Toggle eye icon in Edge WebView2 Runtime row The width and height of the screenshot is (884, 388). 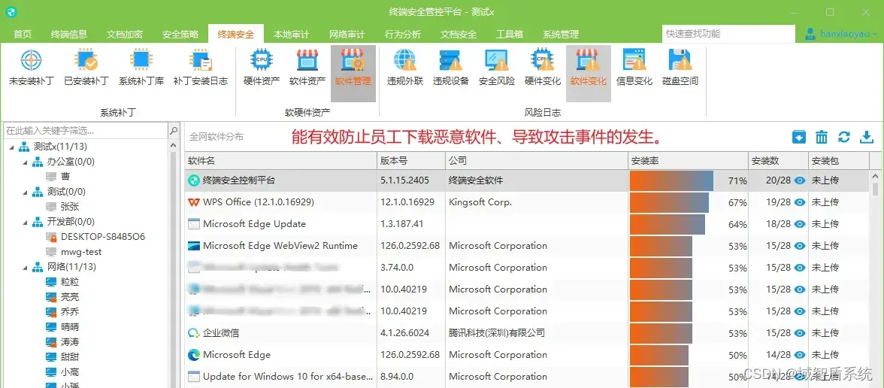click(800, 246)
